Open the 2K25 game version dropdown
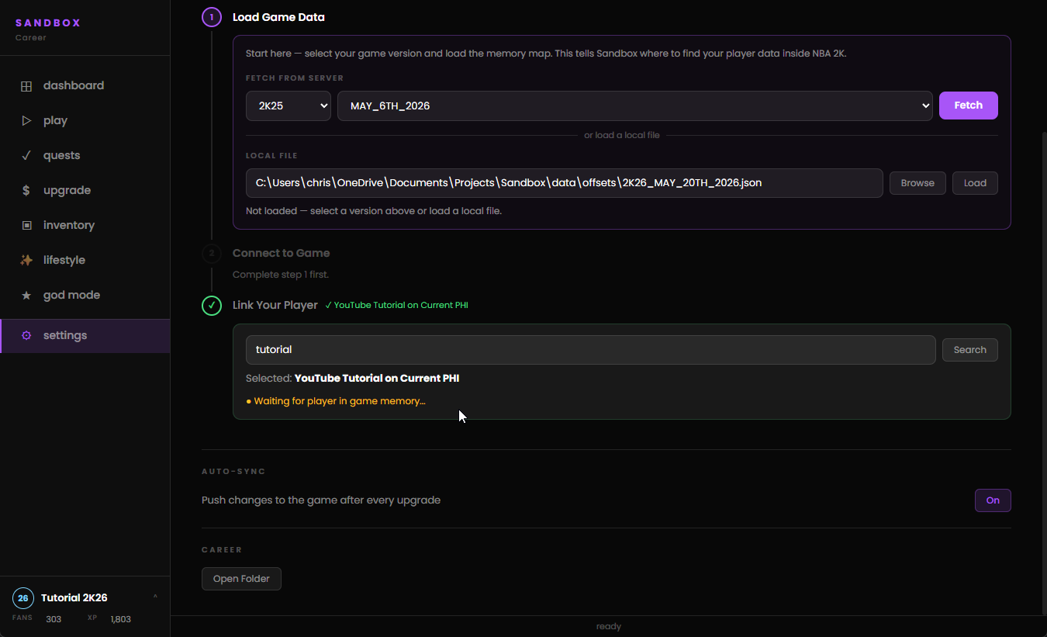Viewport: 1047px width, 637px height. point(289,106)
